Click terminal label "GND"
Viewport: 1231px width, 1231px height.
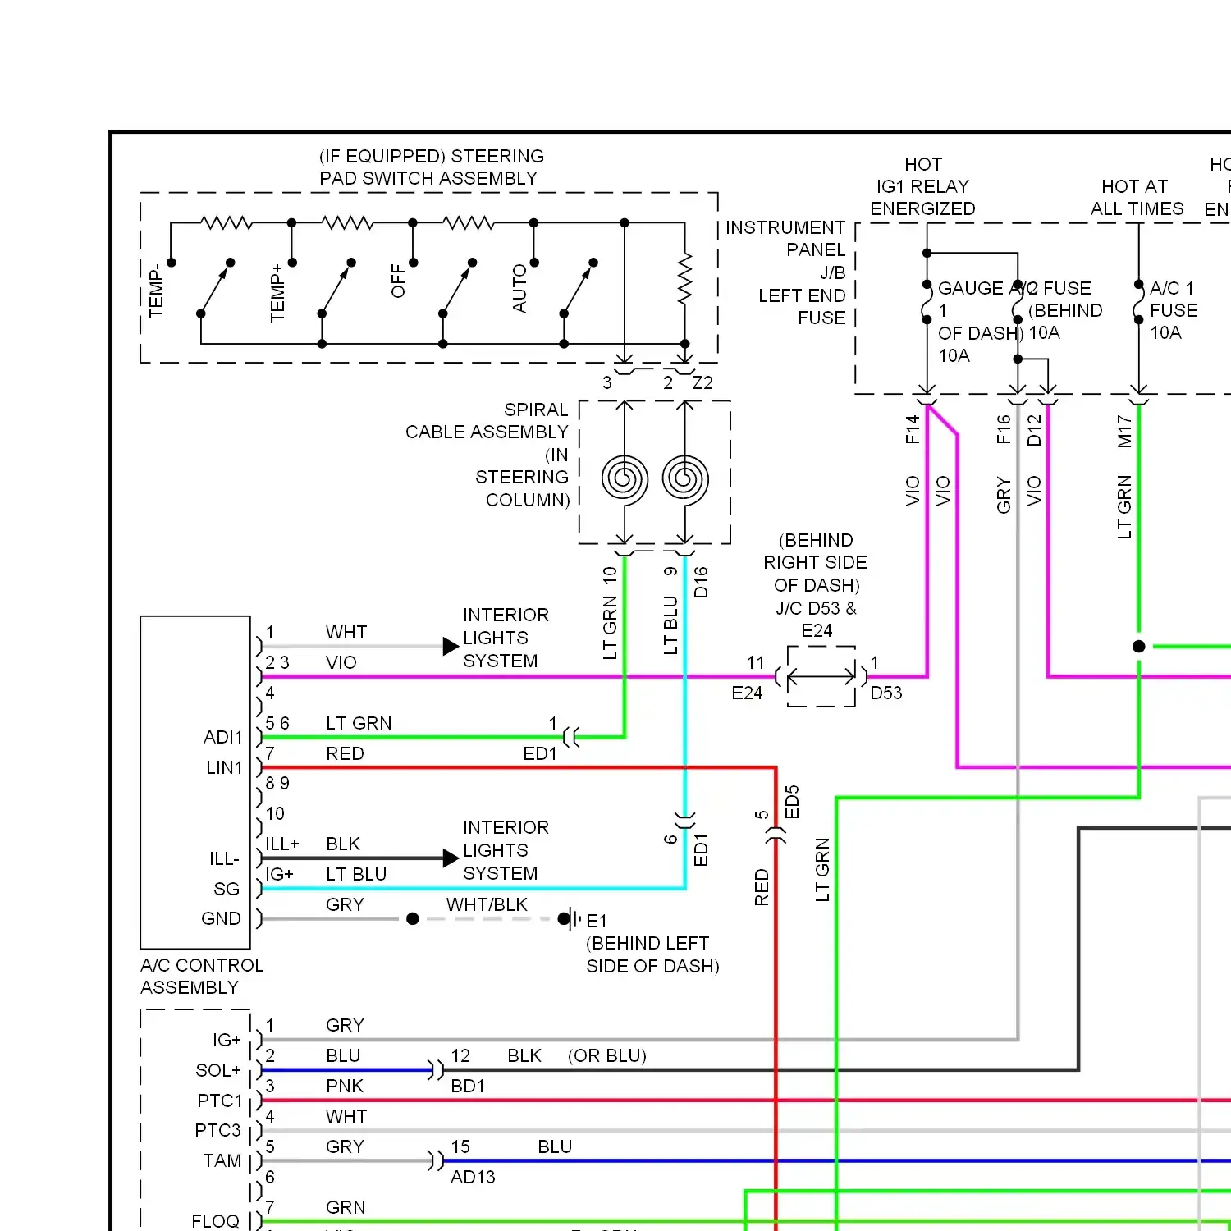221,918
